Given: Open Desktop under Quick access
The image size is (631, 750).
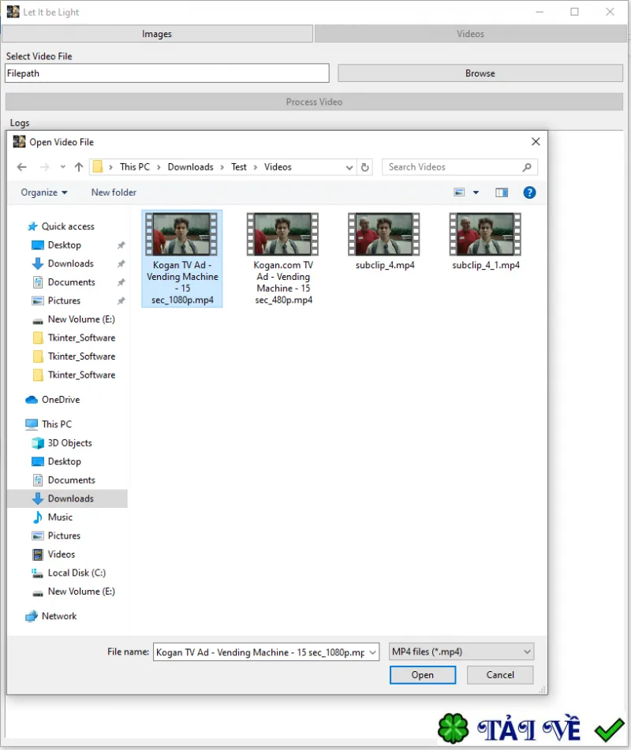Looking at the screenshot, I should pos(64,245).
